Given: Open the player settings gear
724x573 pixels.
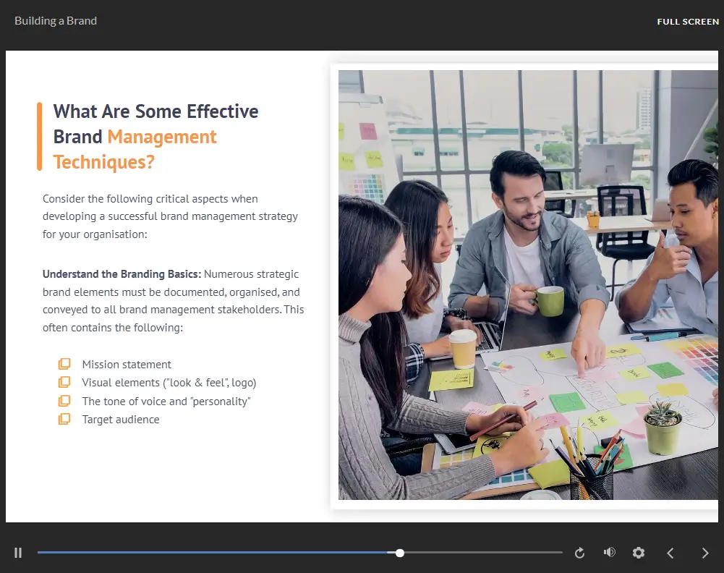Looking at the screenshot, I should pyautogui.click(x=638, y=553).
